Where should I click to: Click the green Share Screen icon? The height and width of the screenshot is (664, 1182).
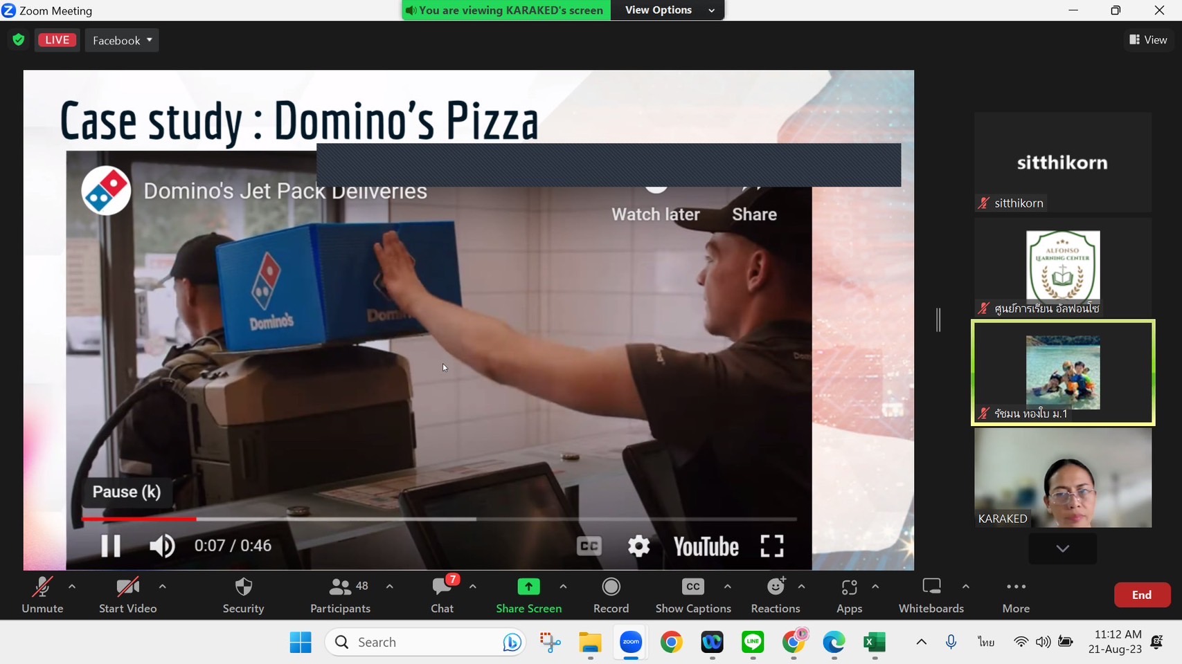point(528,587)
